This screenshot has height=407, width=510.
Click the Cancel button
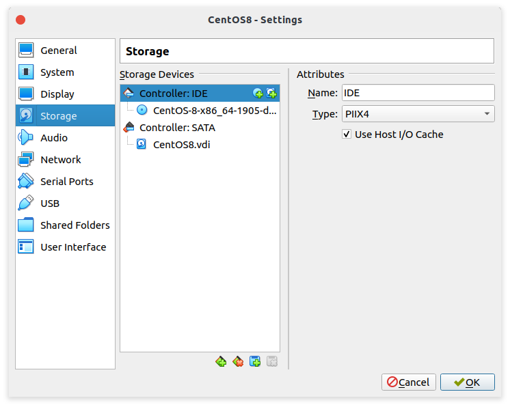[409, 382]
